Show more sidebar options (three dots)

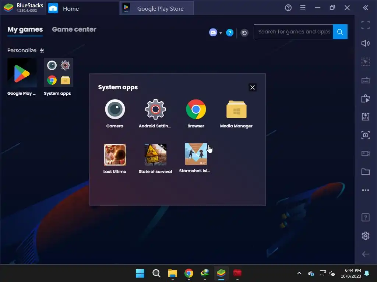coord(366,190)
